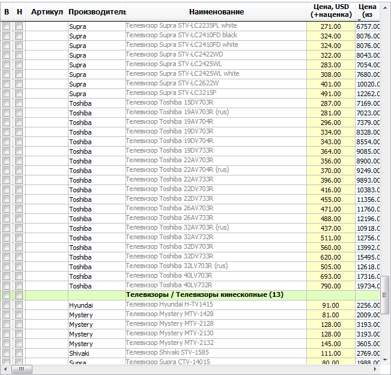The width and height of the screenshot is (391, 375).
Task: Toggle B checkbox on the Телевизоры кинескопные group row
Action: click(7, 296)
